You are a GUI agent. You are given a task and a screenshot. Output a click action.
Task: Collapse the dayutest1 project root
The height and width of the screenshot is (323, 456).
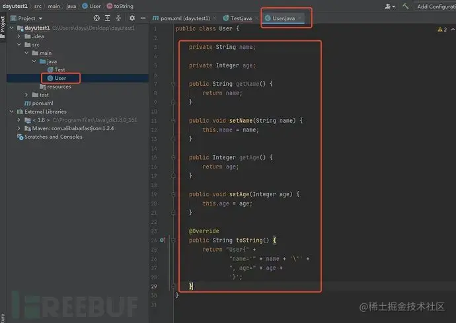point(12,28)
